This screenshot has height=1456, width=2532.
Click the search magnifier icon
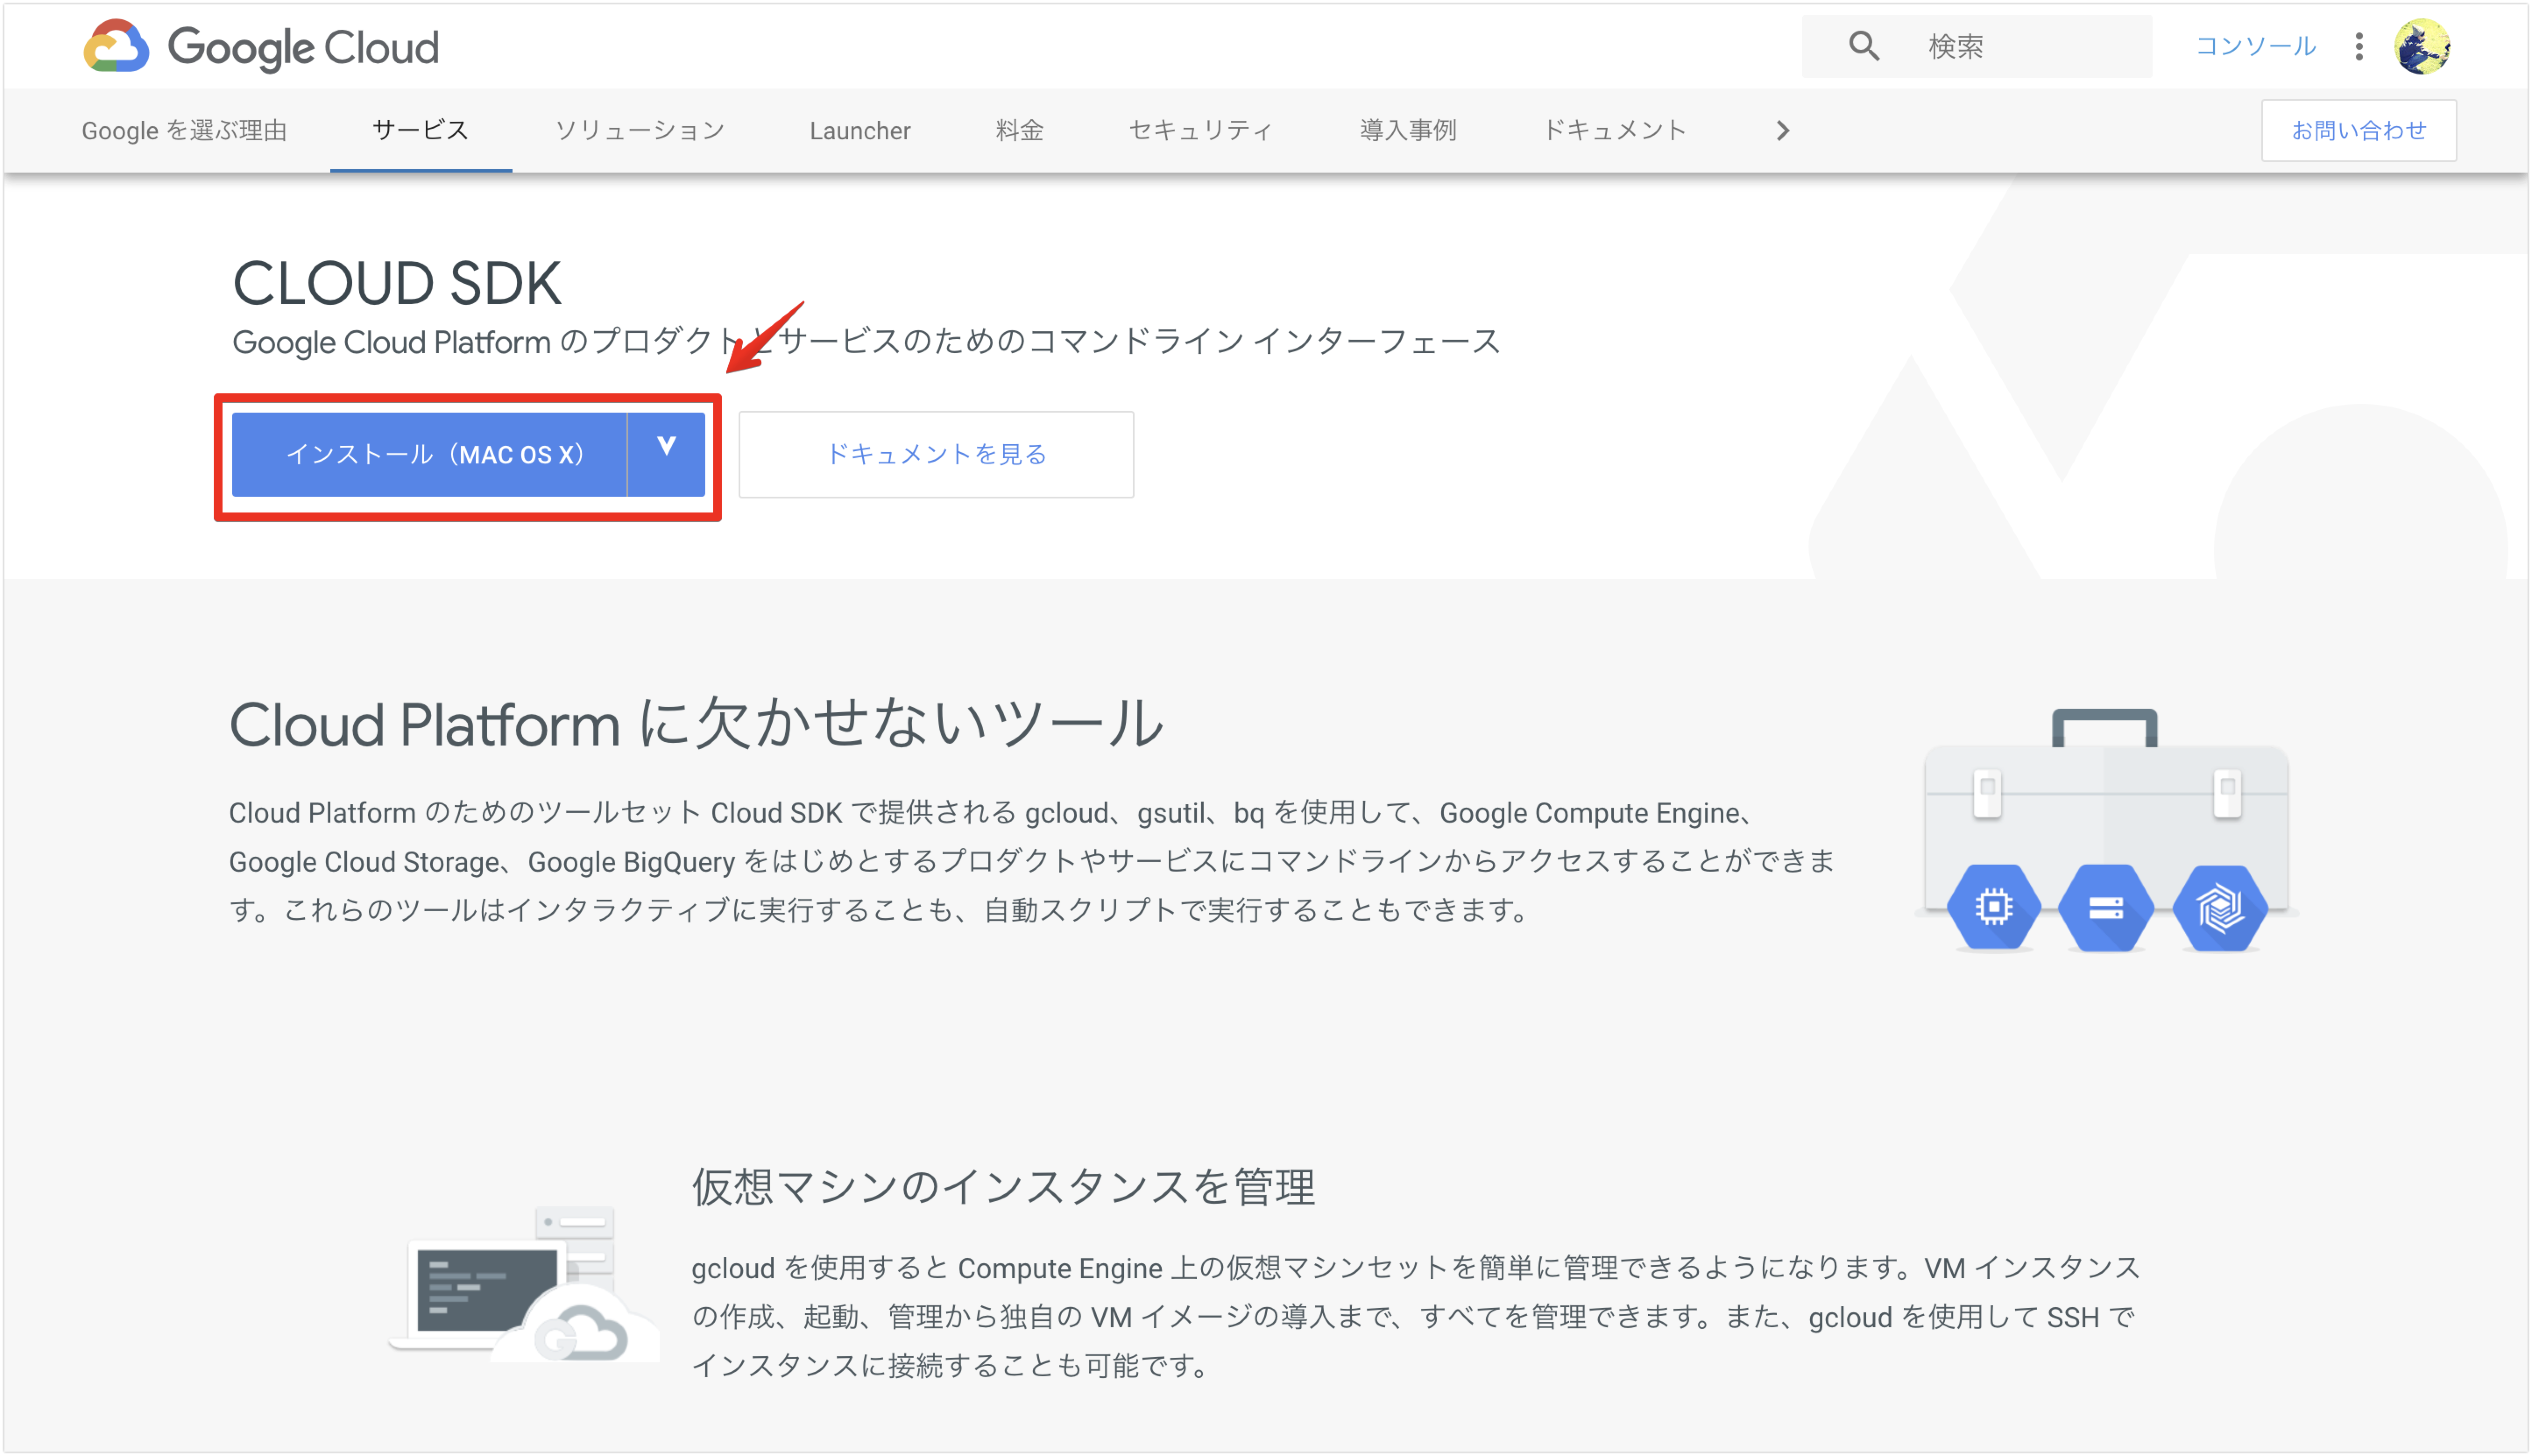tap(1863, 46)
